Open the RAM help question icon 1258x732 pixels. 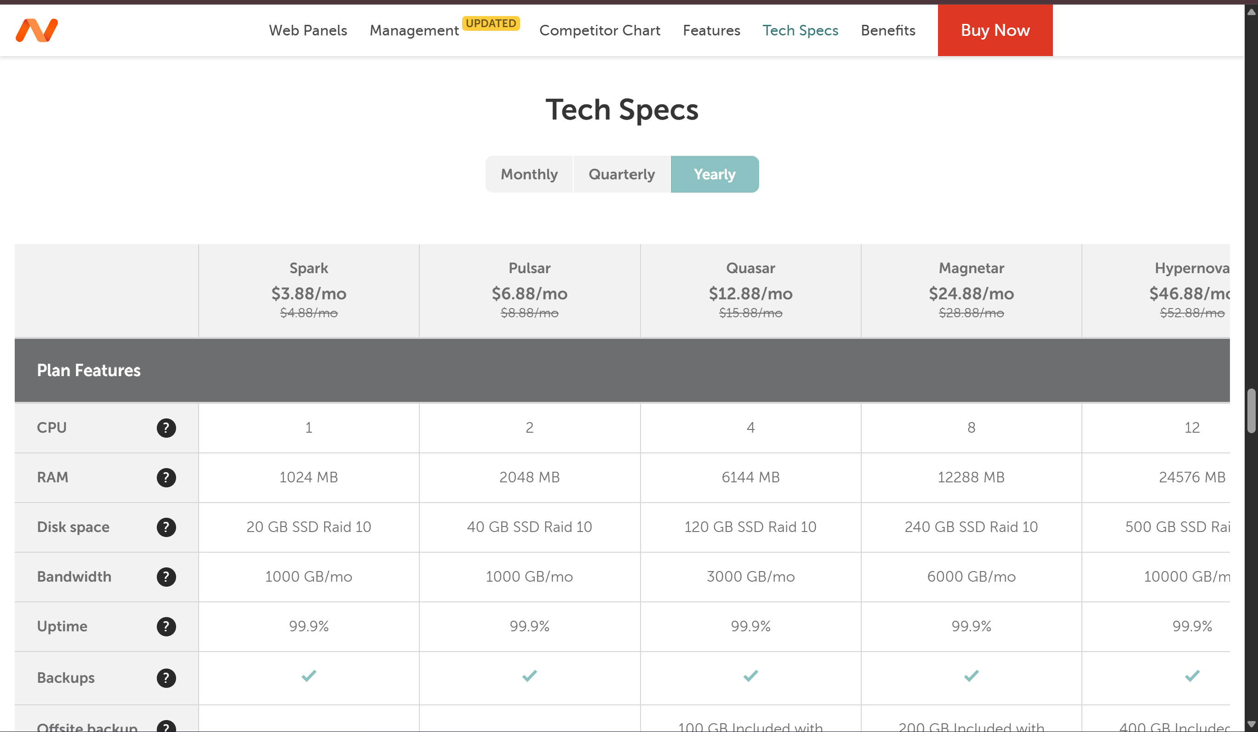pyautogui.click(x=166, y=477)
